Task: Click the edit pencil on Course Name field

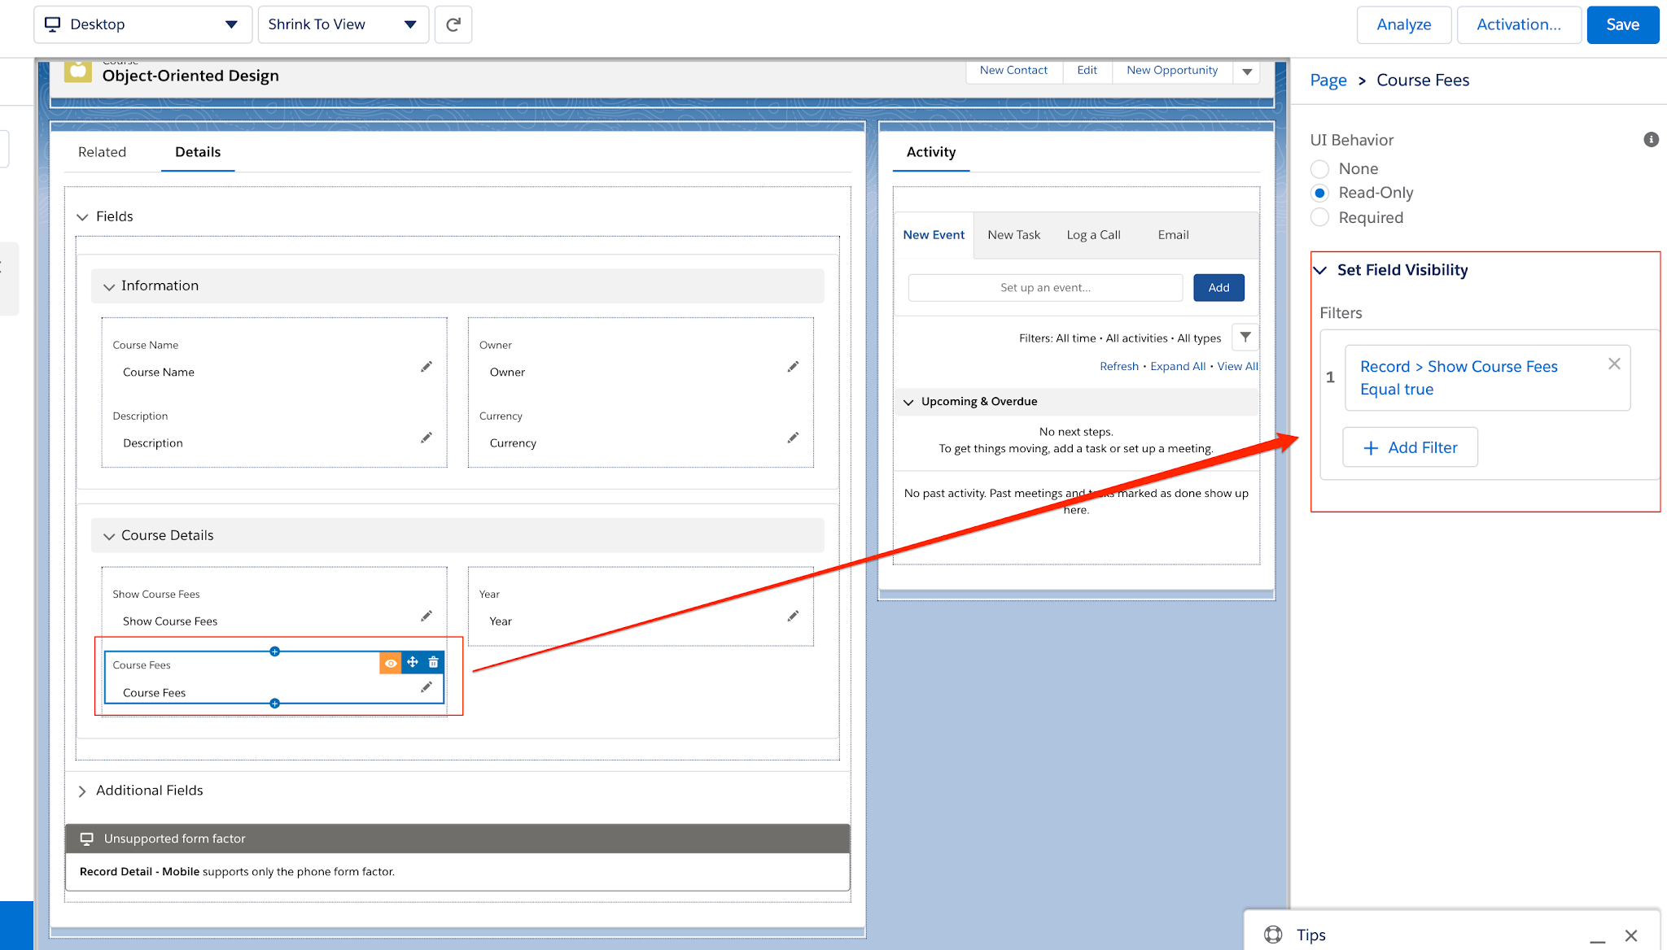Action: pos(427,366)
